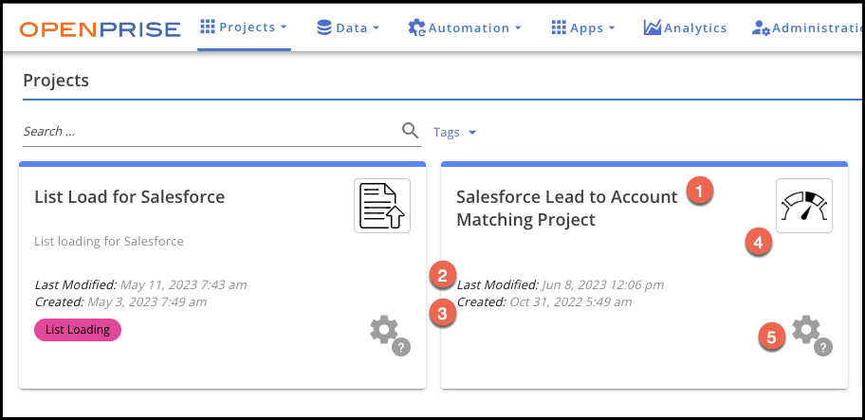Click the List Load document upload icon
This screenshot has height=420, width=865.
pos(382,206)
